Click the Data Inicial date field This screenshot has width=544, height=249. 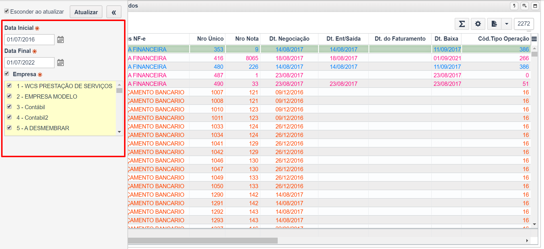(x=29, y=40)
